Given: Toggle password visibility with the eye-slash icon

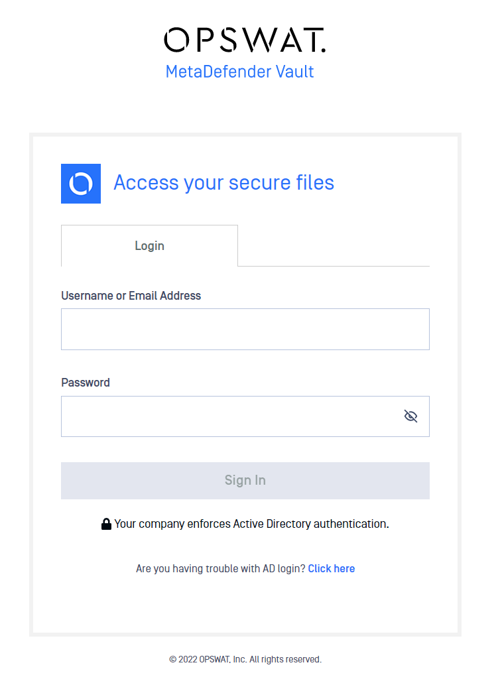Looking at the screenshot, I should click(x=410, y=416).
